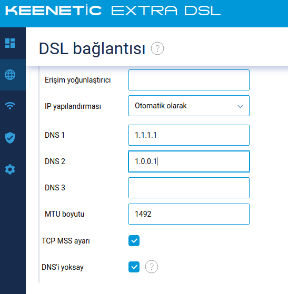Open the Wi-Fi section in sidebar
The image size is (288, 294).
(x=10, y=106)
